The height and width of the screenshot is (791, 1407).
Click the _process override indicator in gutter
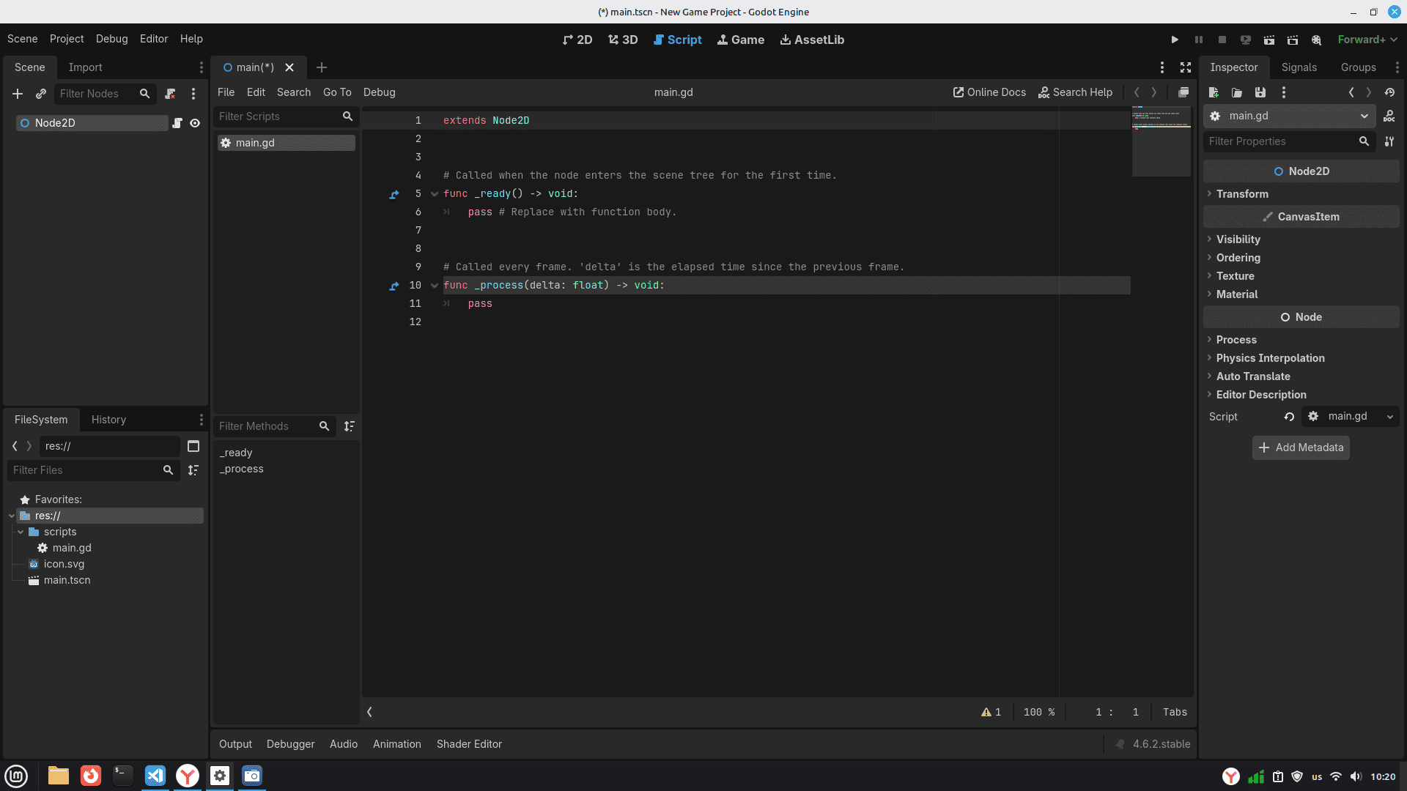point(394,286)
